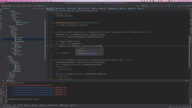Open postgresql.go in dao folder
The width and height of the screenshot is (192, 108).
tap(20, 41)
